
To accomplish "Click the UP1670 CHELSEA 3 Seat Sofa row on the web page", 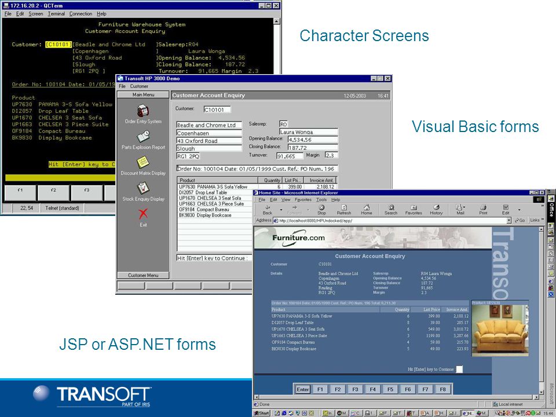I will coord(370,329).
